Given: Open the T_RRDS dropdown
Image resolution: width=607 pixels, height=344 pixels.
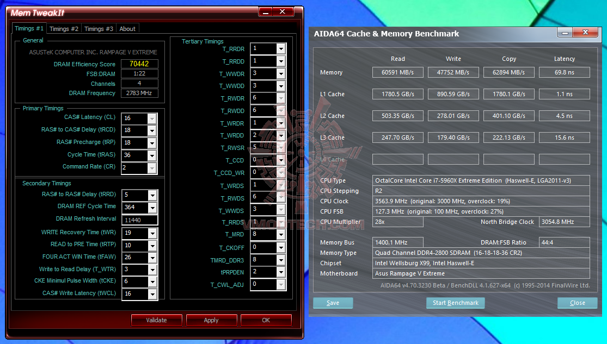Looking at the screenshot, I should (281, 222).
